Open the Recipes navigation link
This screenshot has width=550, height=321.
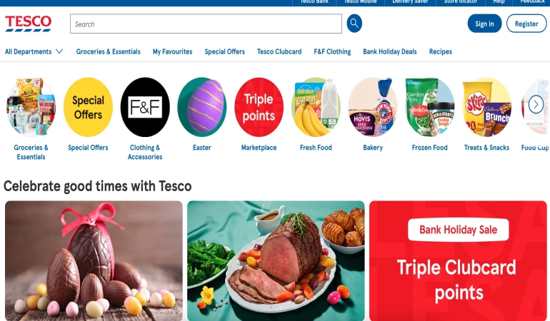click(441, 51)
